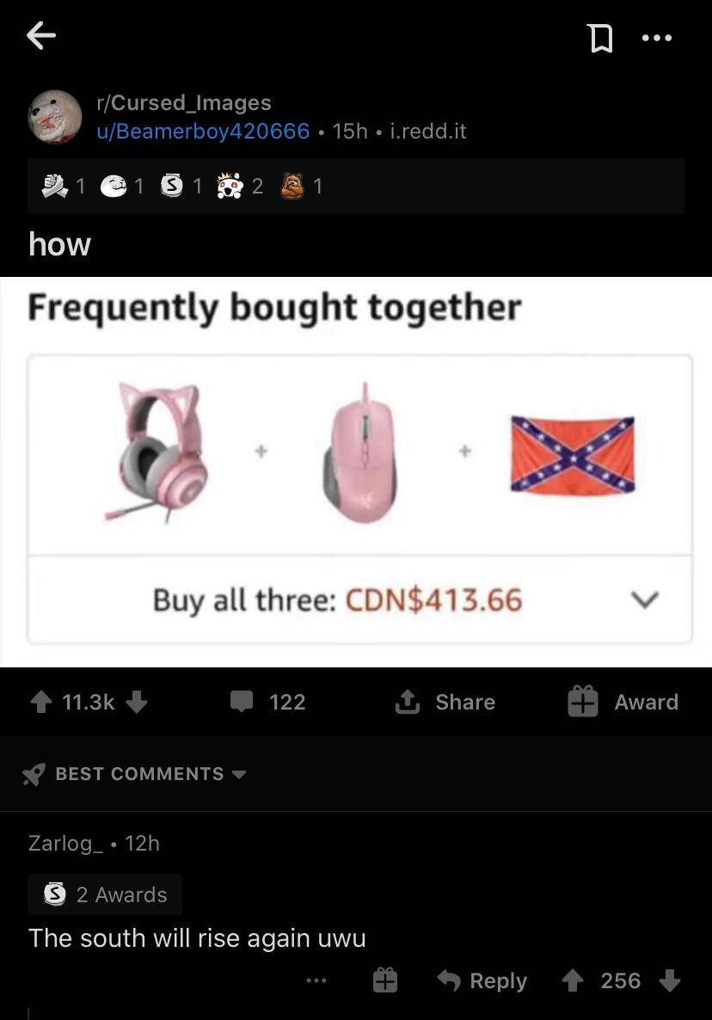The width and height of the screenshot is (712, 1020).
Task: Give an award via Award gift icon
Action: [583, 701]
